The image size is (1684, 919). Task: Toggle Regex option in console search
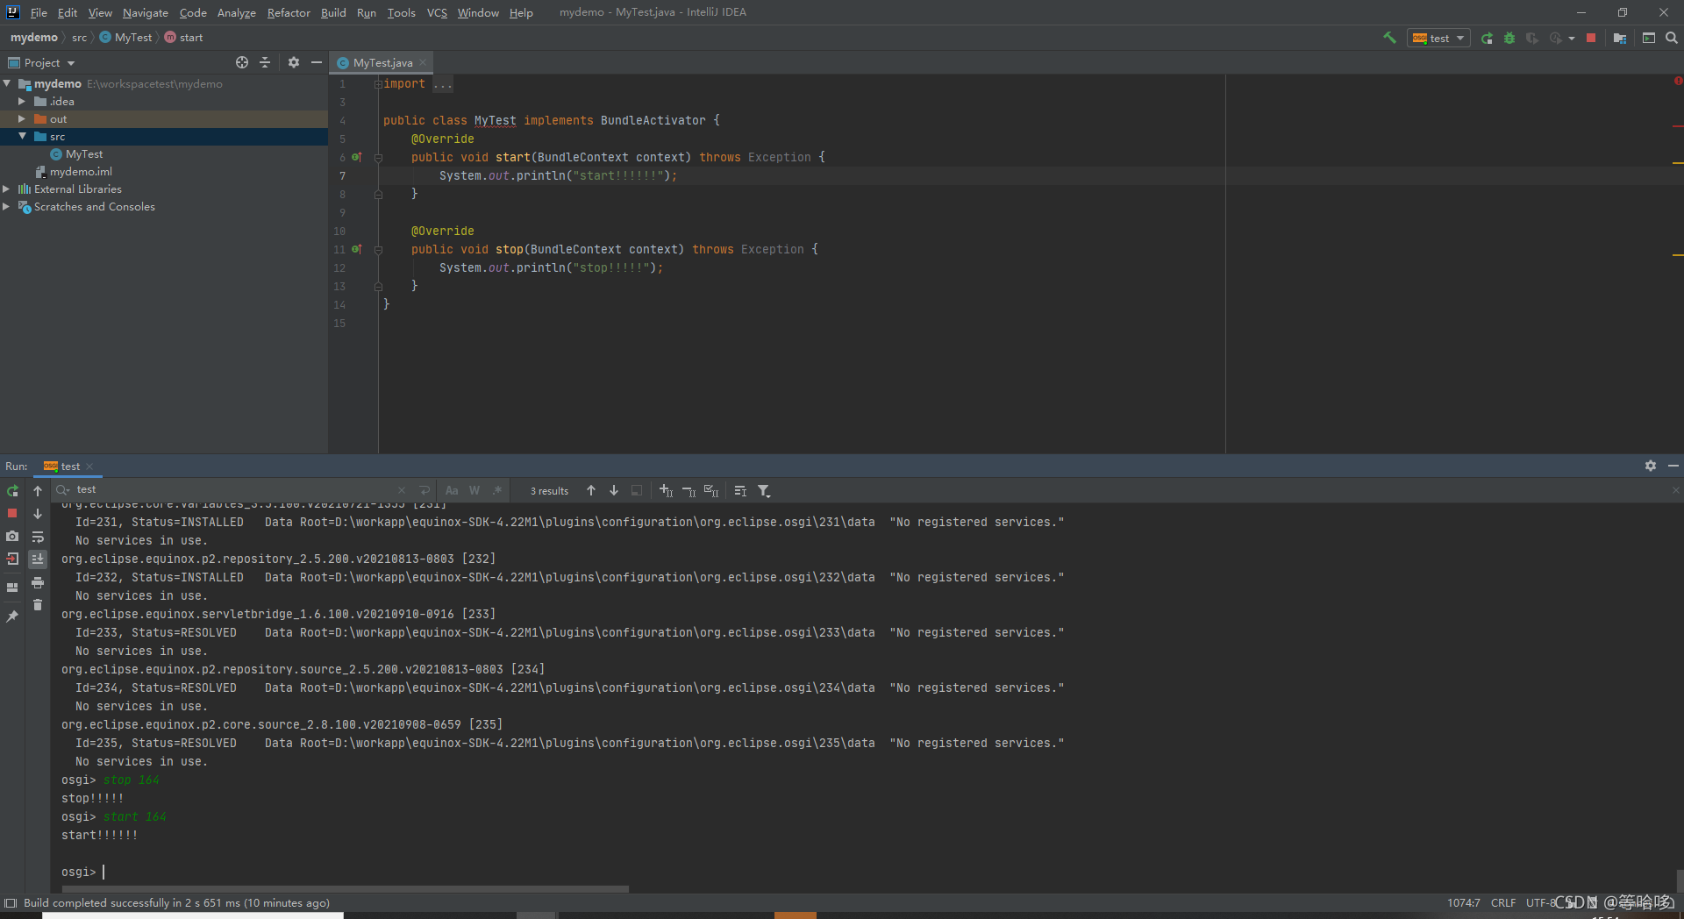pyautogui.click(x=497, y=490)
